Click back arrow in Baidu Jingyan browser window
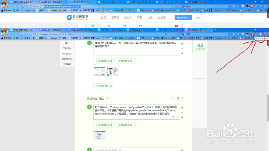 coord(11,34)
